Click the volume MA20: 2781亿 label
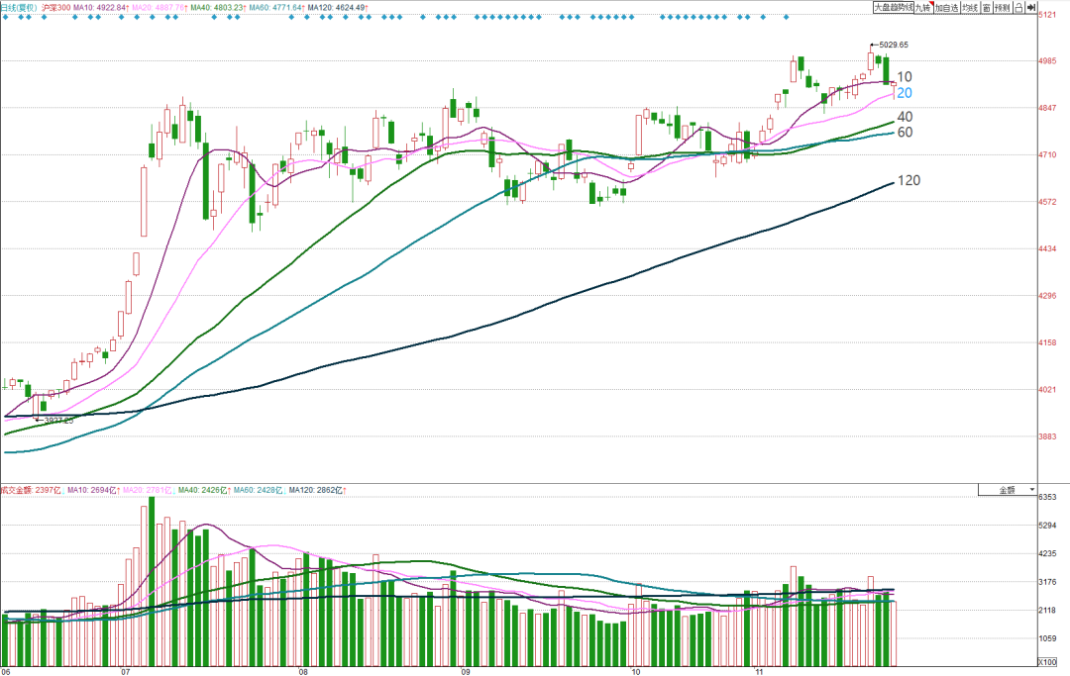The image size is (1070, 676). point(149,490)
